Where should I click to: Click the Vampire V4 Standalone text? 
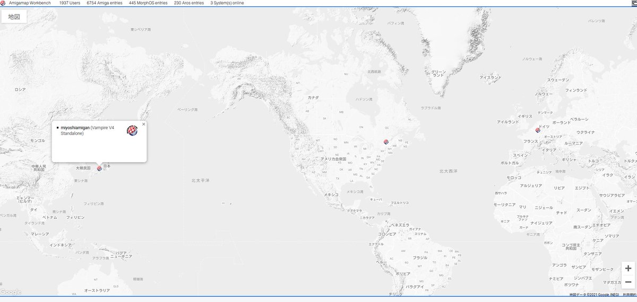[88, 130]
